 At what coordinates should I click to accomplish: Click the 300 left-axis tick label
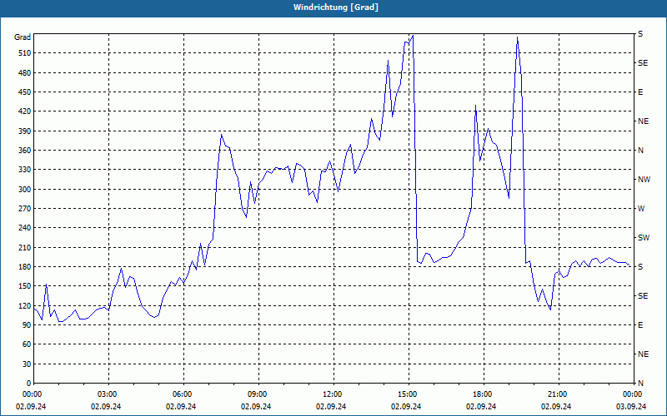(25, 190)
